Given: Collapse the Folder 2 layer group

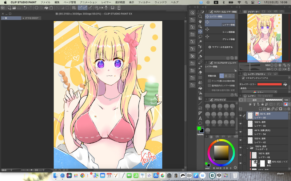Looking at the screenshot, I should 248,148.
